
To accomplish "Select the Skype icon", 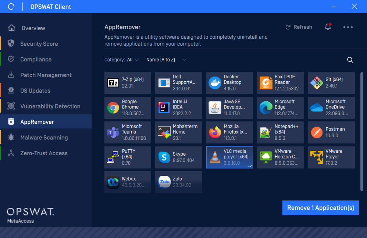I will (x=164, y=157).
